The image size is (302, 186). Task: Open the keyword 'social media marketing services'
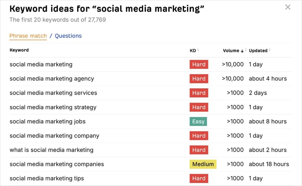[x=53, y=93]
